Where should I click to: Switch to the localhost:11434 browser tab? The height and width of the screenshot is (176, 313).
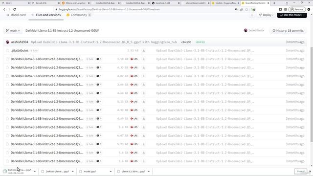click(x=166, y=3)
